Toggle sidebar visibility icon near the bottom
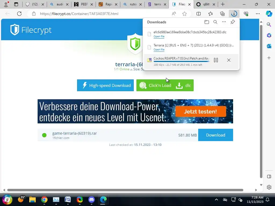275x206 pixels. [x=269, y=176]
